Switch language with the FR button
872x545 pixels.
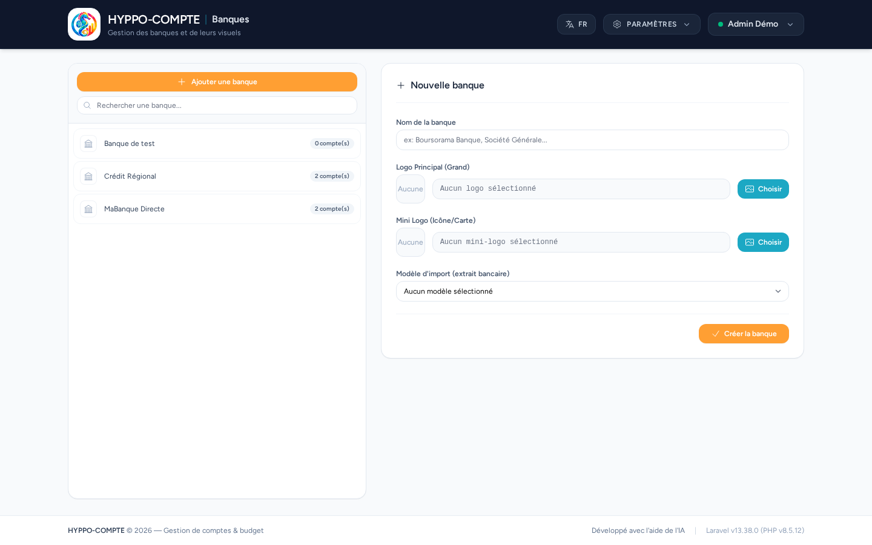coord(576,24)
